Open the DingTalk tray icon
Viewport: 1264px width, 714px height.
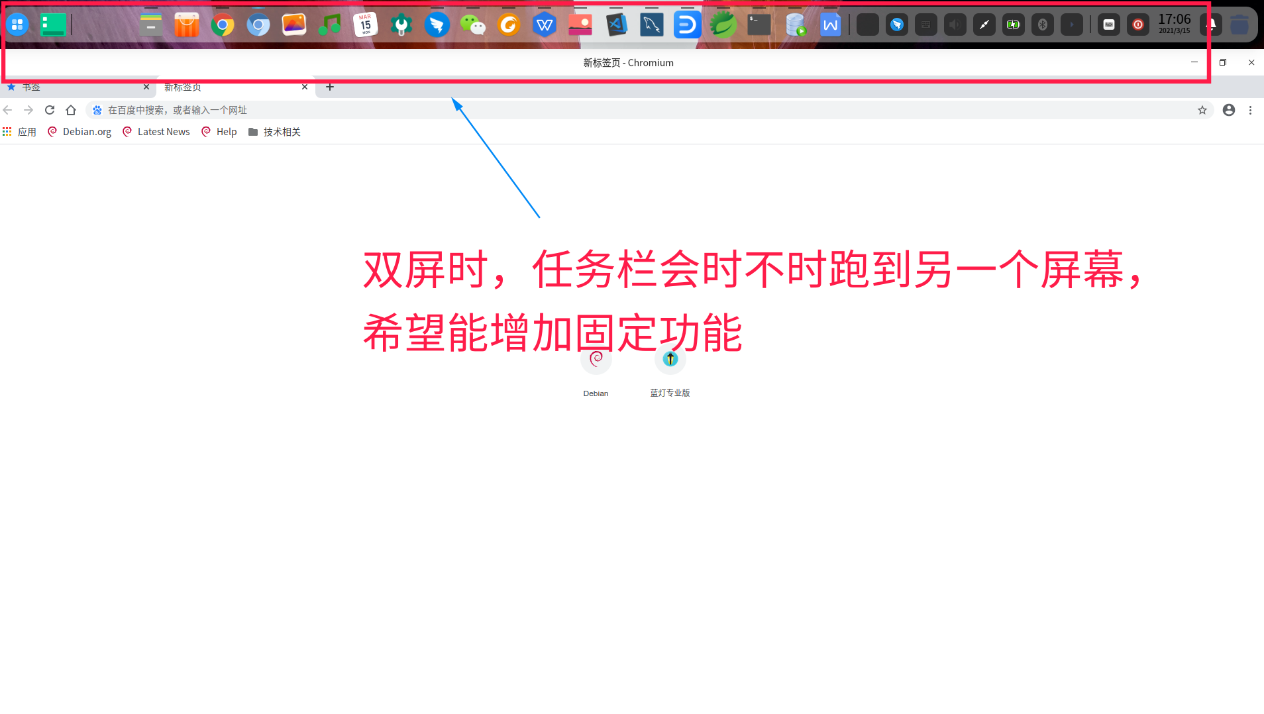pos(897,25)
